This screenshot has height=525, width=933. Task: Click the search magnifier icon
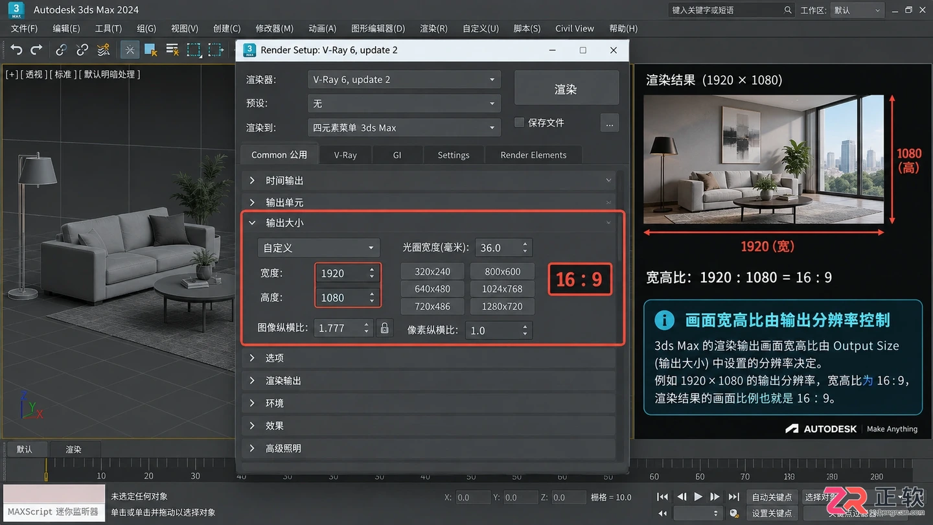pyautogui.click(x=788, y=10)
